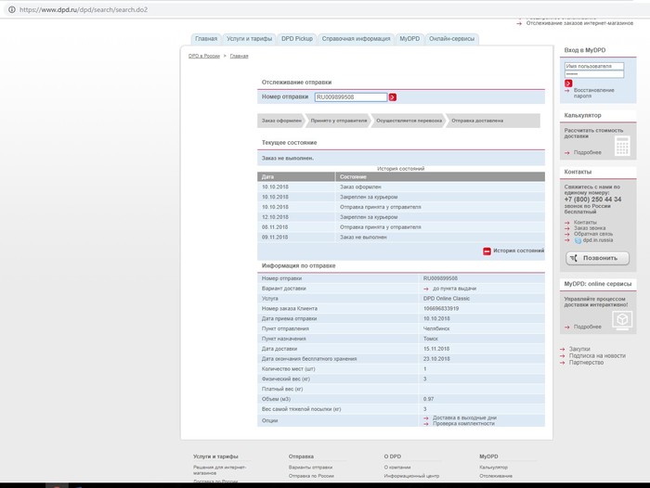Open the Партнерство link

click(586, 363)
